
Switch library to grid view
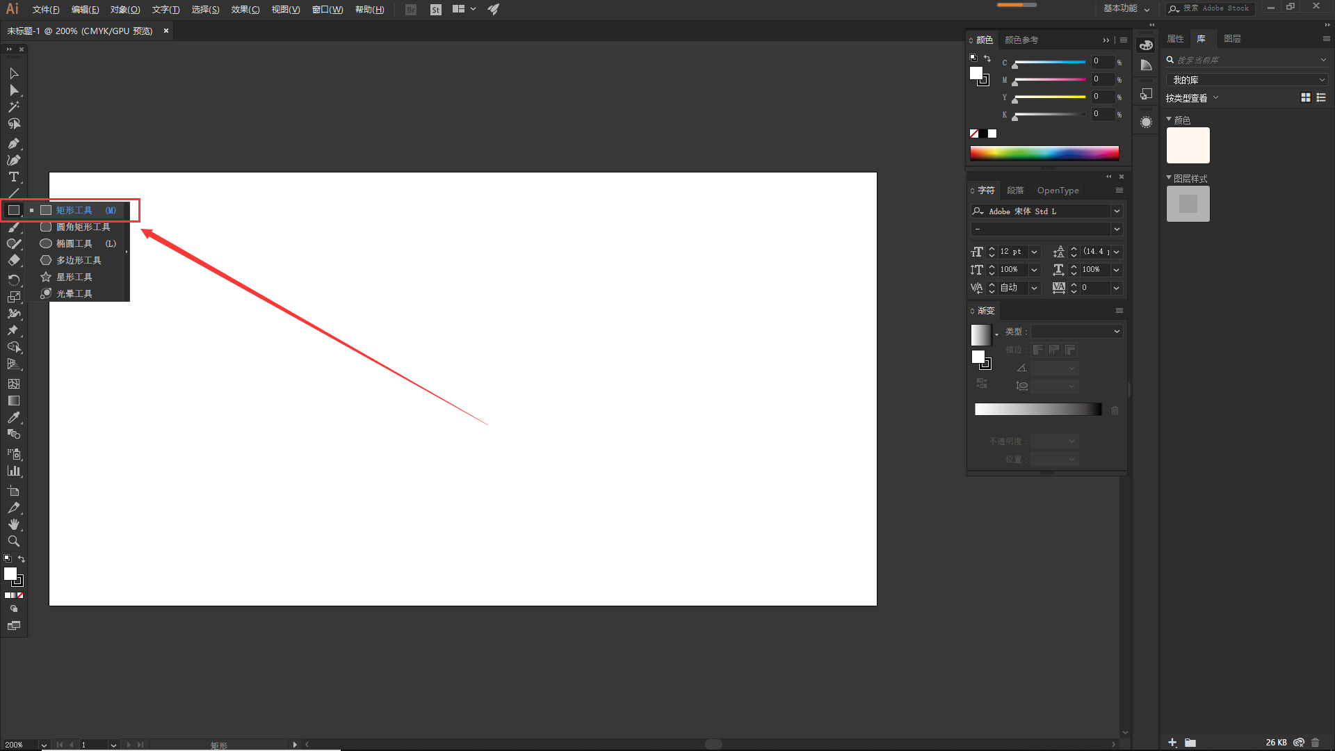(x=1306, y=98)
